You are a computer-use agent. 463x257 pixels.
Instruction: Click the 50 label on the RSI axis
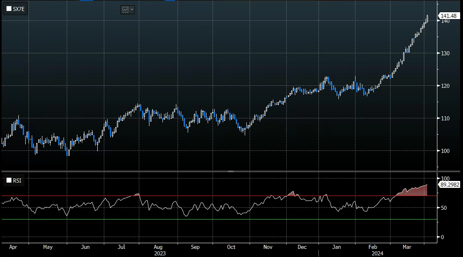pos(444,208)
